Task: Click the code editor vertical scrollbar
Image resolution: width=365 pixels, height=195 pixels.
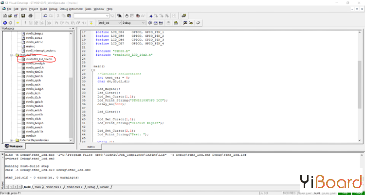Action: tap(360, 87)
